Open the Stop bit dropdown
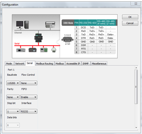The image size is (142, 134). (13, 111)
